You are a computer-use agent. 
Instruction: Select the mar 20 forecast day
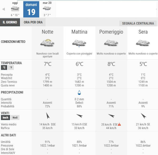[47, 9]
